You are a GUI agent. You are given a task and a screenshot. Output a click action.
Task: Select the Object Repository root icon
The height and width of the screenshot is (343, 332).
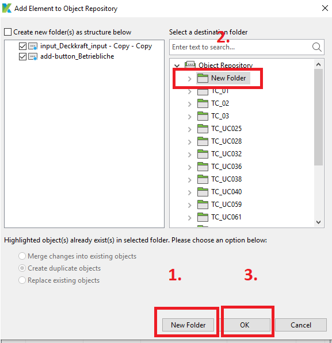pos(190,65)
